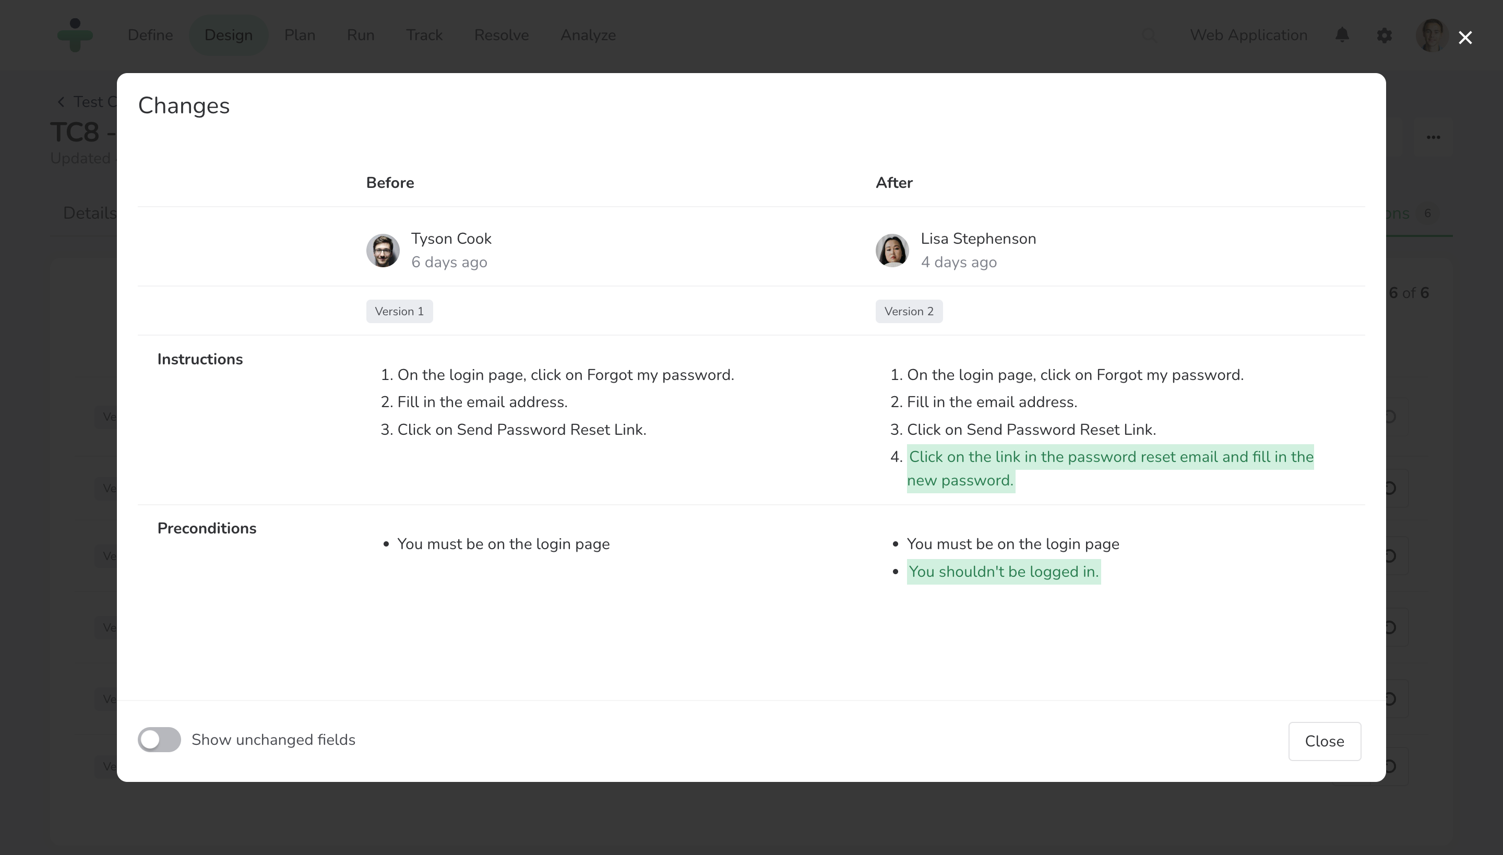Click 'Click on Send Password Reset Link.' in After column

1032,430
